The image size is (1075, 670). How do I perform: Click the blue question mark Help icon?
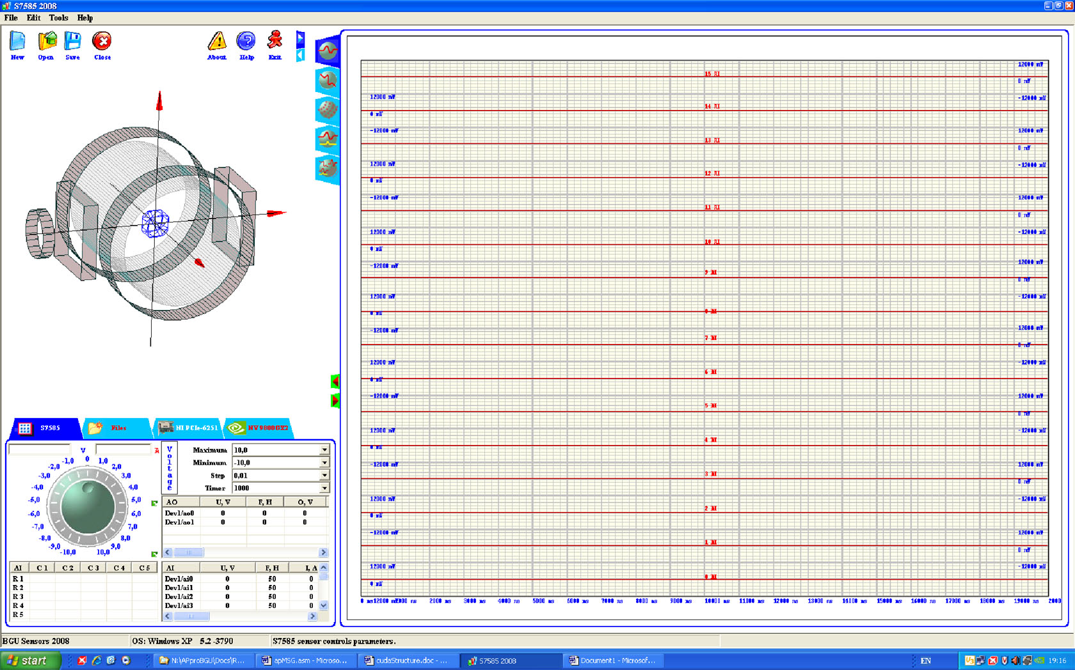coord(246,42)
